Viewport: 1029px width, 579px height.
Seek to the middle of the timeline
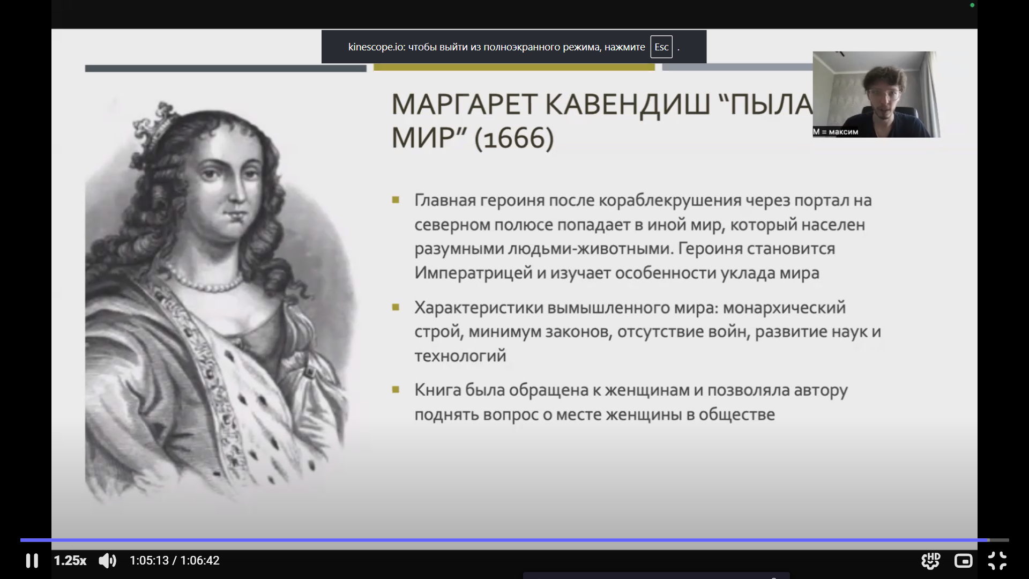coord(514,540)
